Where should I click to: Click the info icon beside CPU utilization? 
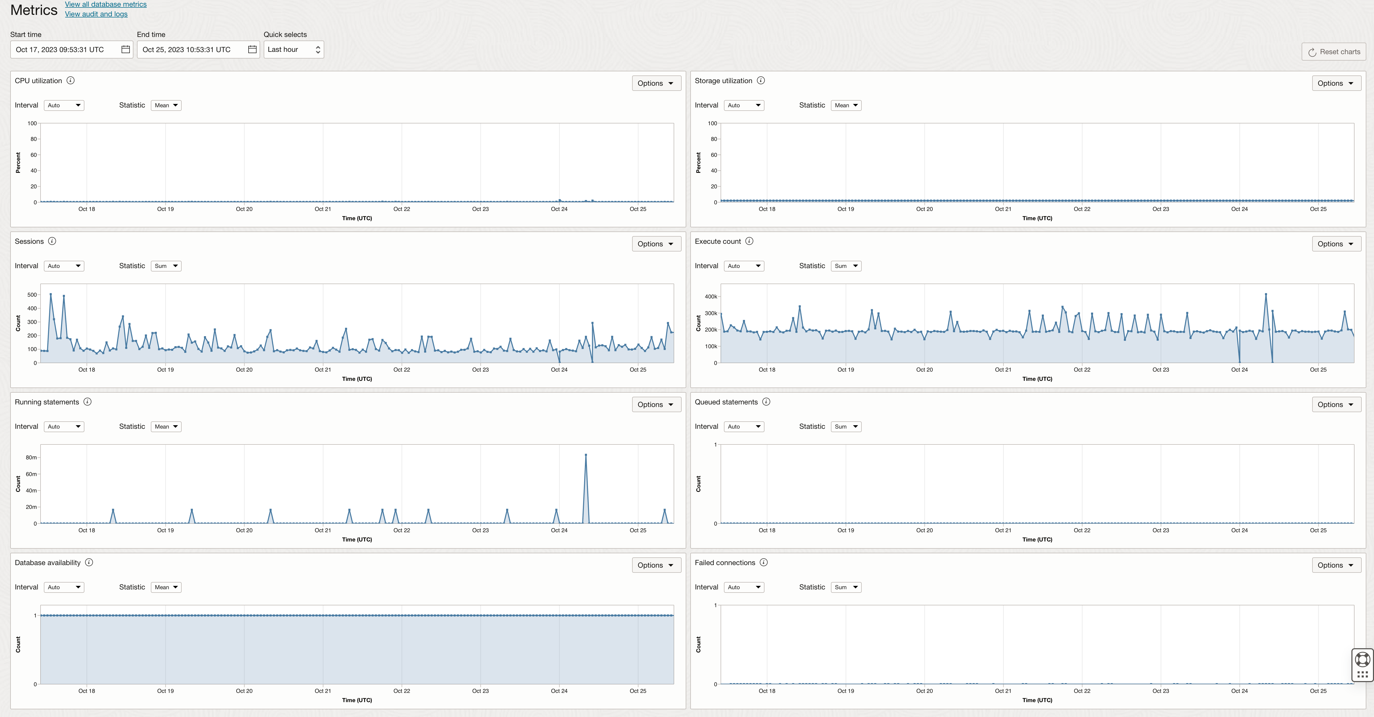70,81
